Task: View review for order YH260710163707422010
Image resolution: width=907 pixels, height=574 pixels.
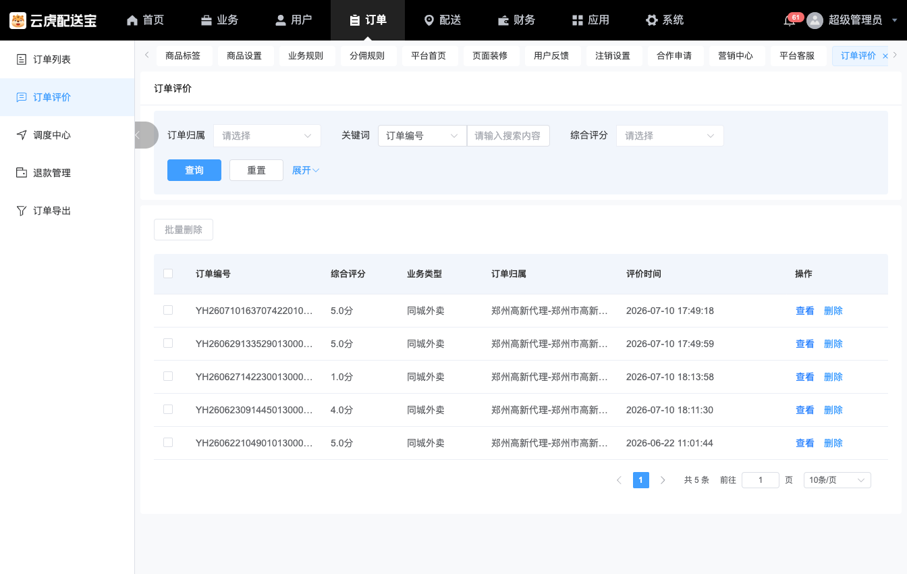Action: pyautogui.click(x=805, y=311)
